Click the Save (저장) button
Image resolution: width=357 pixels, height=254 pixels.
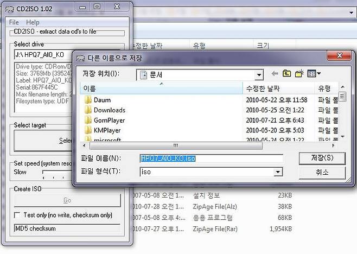point(322,158)
